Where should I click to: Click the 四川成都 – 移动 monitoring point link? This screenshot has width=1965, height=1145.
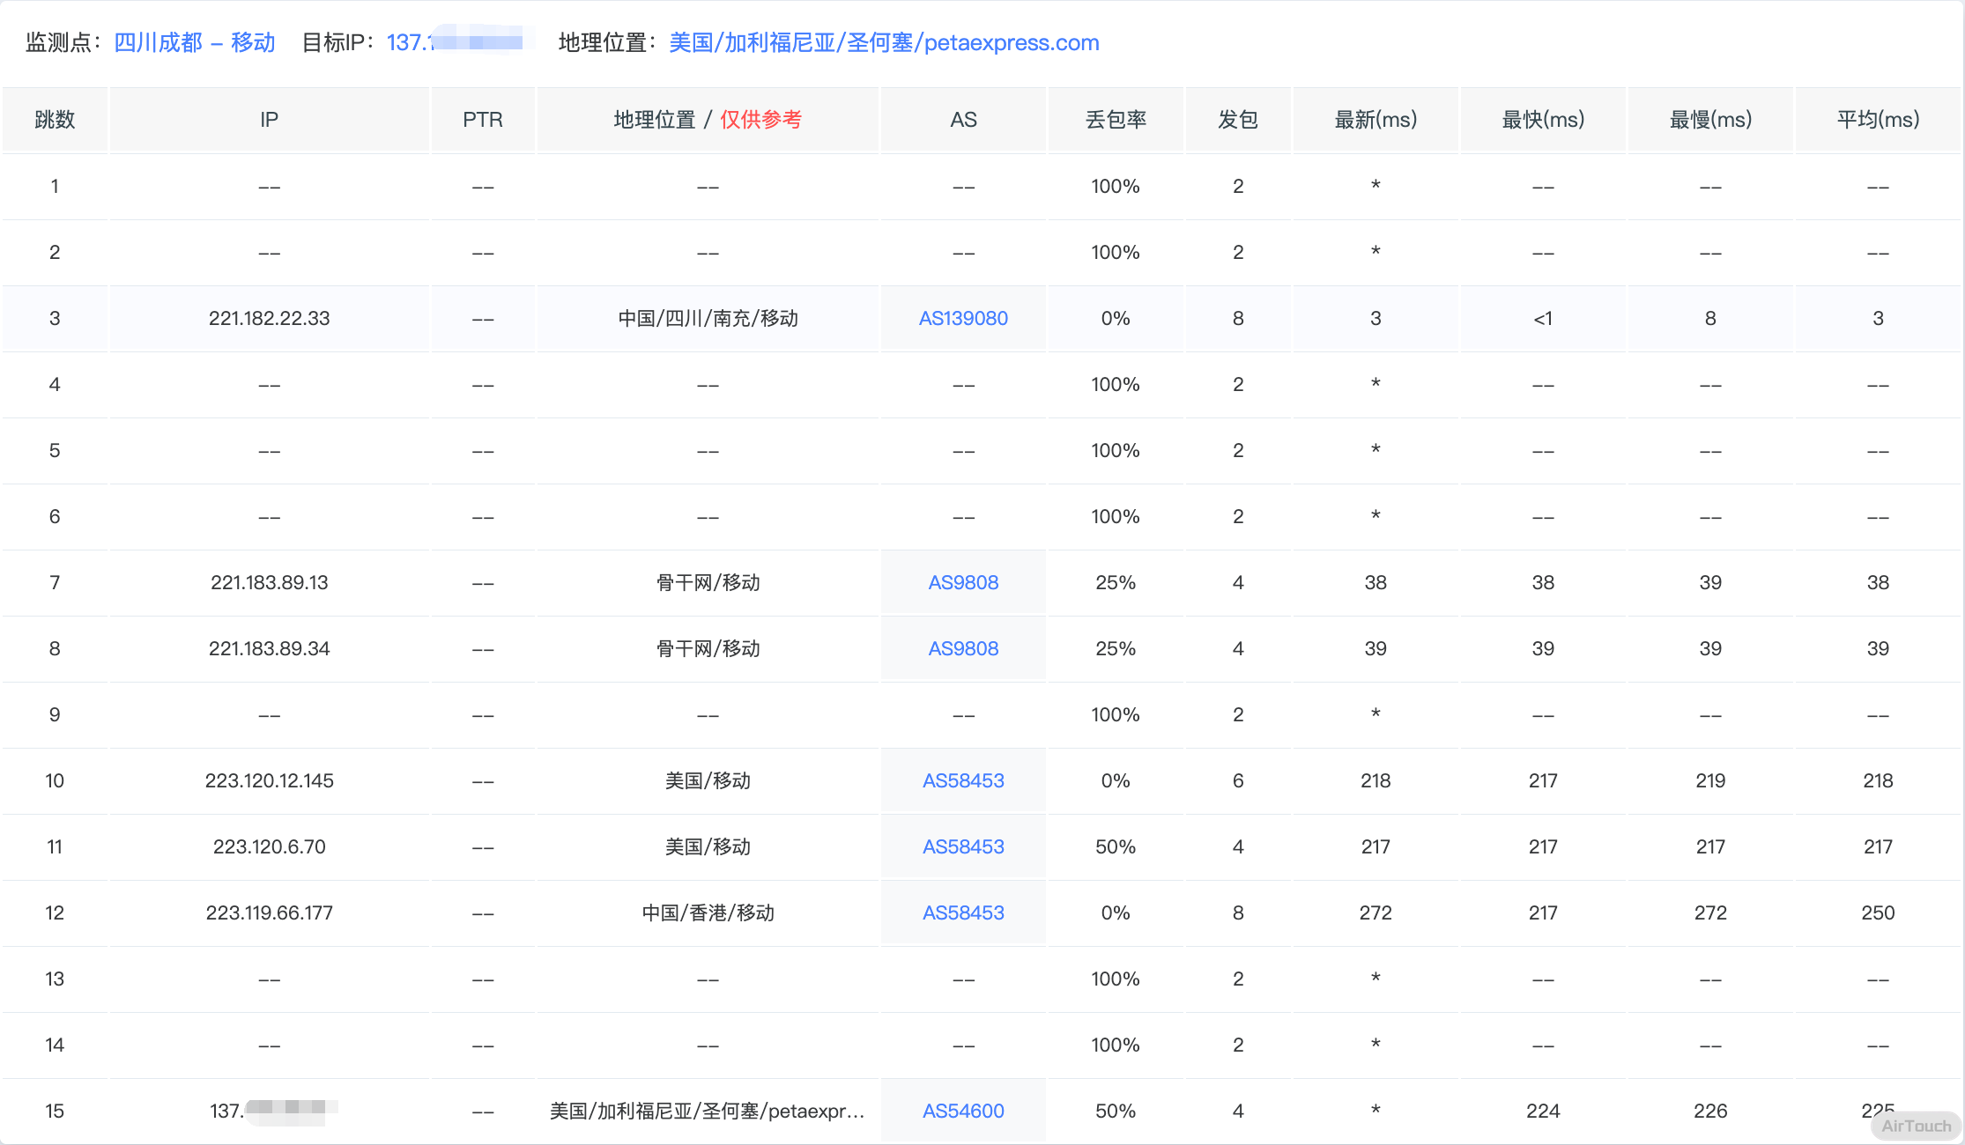coord(195,42)
